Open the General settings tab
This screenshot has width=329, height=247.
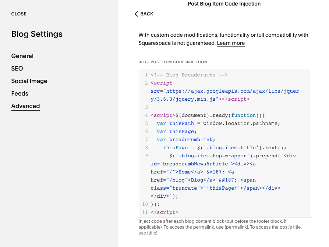pos(22,56)
